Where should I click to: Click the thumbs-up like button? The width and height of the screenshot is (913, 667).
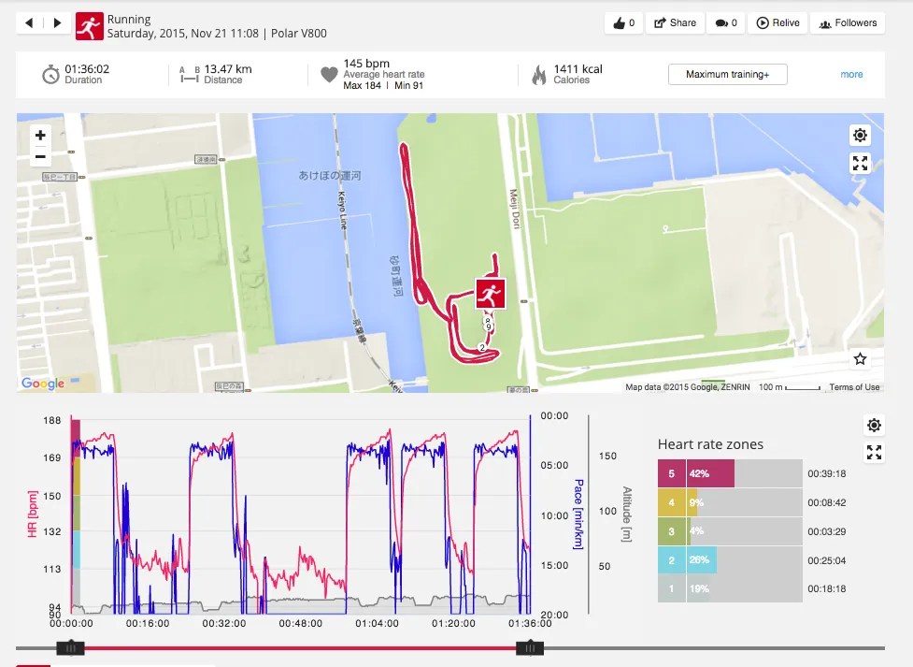(623, 23)
